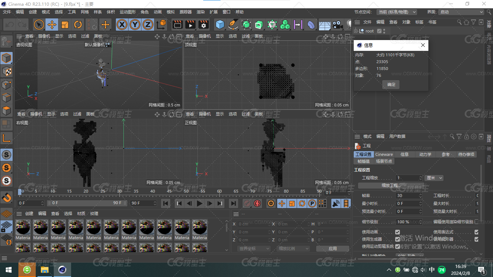Click the frame rate stepper arrows
This screenshot has height=277, width=493.
click(x=420, y=195)
